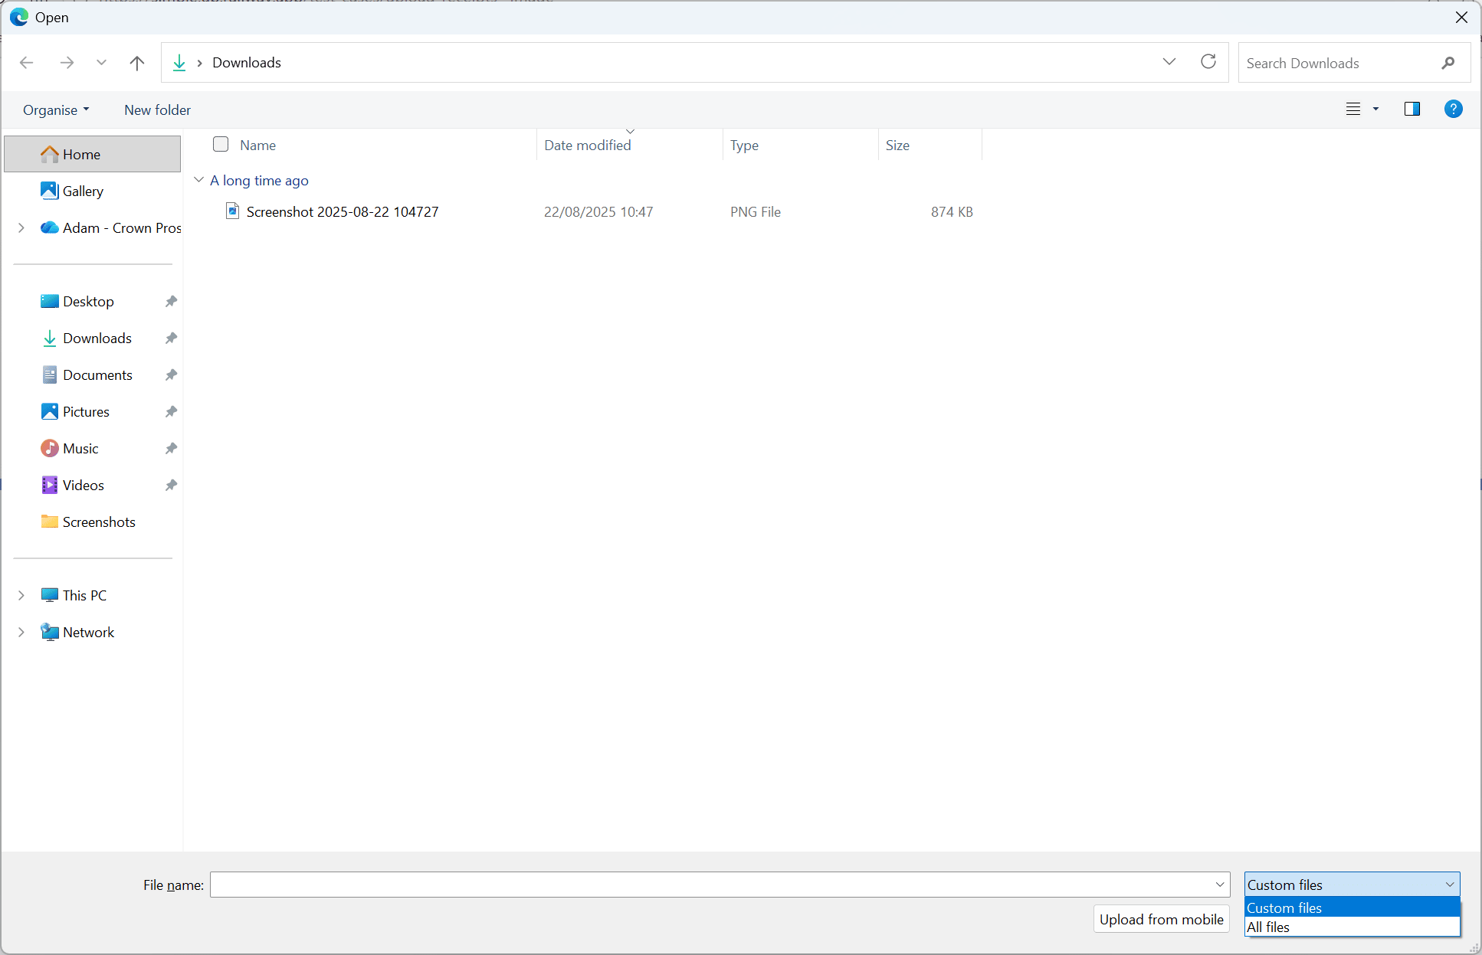Image resolution: width=1482 pixels, height=955 pixels.
Task: Open Gallery in the sidebar
Action: point(83,191)
